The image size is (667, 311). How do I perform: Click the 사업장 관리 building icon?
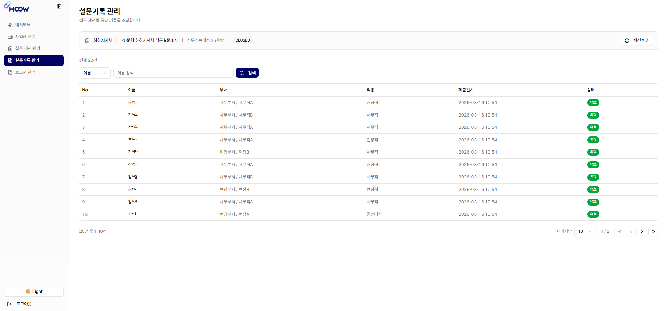click(x=10, y=37)
